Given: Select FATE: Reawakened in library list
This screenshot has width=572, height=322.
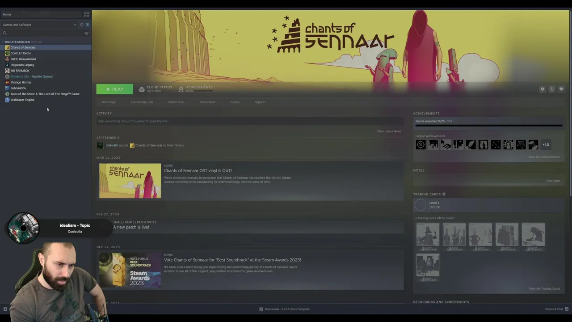Looking at the screenshot, I should tap(46, 59).
